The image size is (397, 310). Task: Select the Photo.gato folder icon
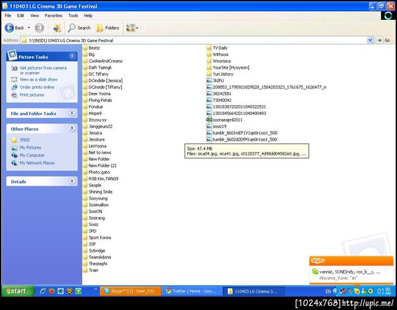pyautogui.click(x=85, y=173)
